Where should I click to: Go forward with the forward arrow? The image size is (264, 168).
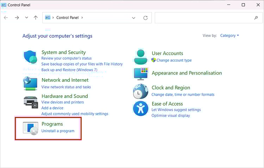click(17, 18)
